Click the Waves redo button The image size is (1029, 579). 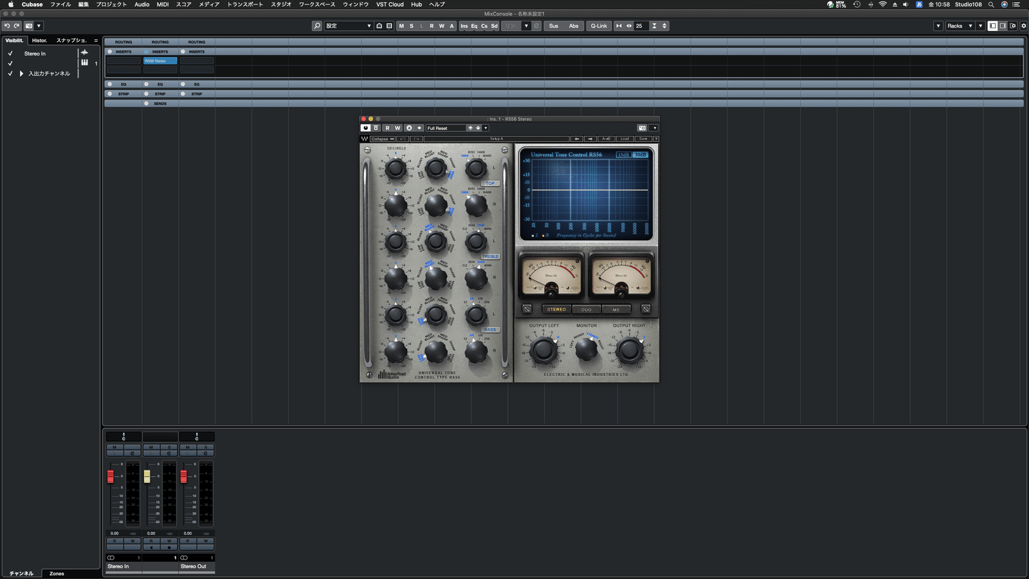click(416, 139)
